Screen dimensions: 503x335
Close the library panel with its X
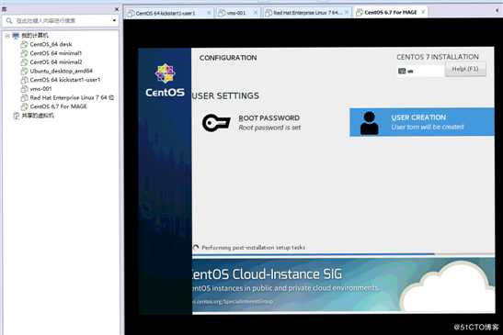coord(117,9)
